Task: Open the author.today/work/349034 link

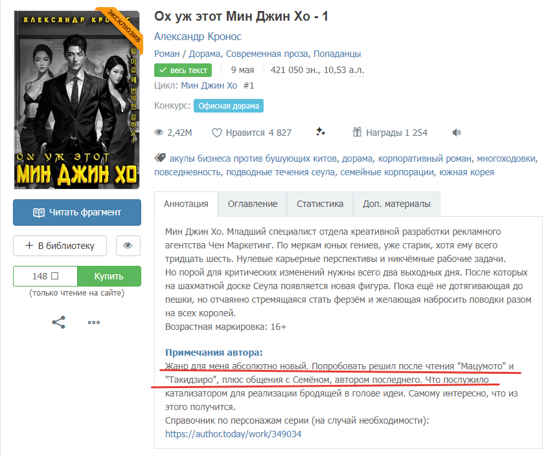Action: point(233,434)
